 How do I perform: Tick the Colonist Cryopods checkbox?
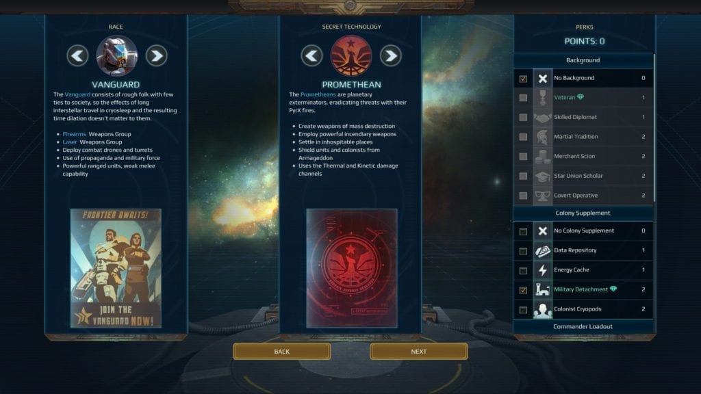coord(523,310)
